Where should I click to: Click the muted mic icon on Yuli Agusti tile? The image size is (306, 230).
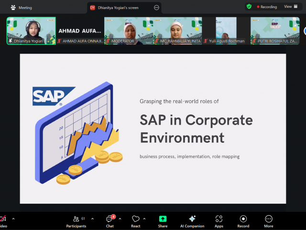tap(206, 41)
